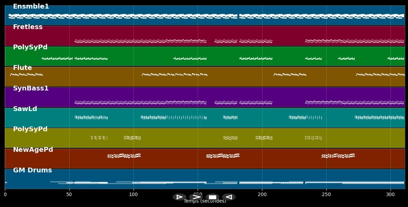
Task: Click the 300 second axis mark
Action: coord(390,194)
